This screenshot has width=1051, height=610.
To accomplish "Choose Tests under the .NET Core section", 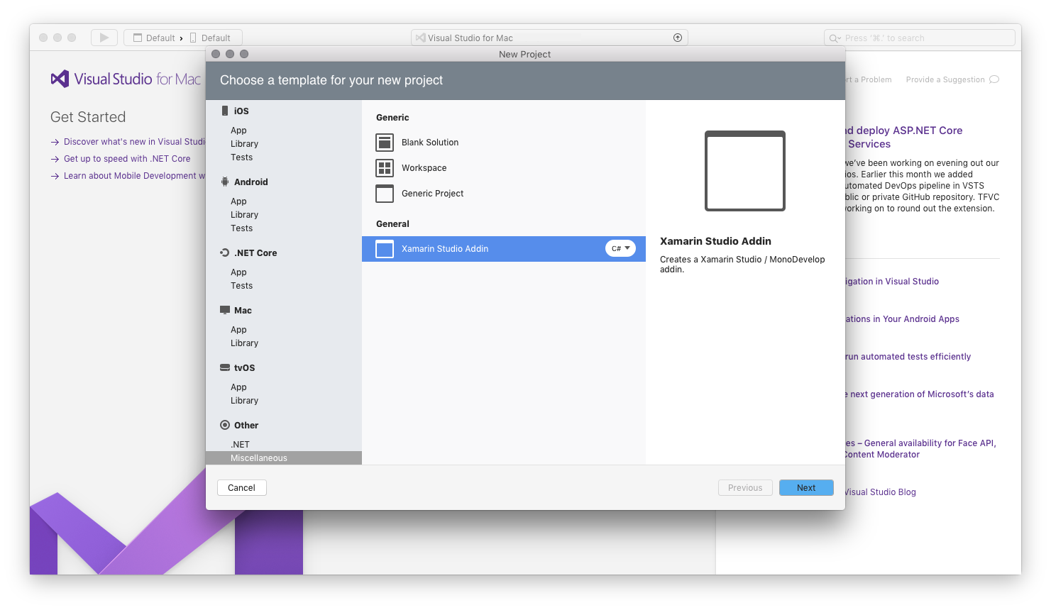I will 241,286.
